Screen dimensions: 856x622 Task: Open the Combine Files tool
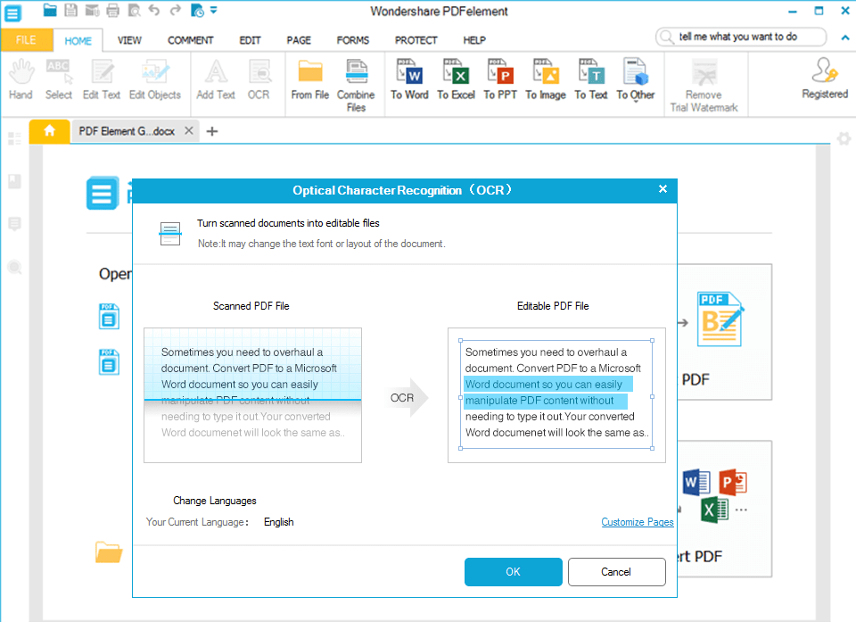[356, 80]
